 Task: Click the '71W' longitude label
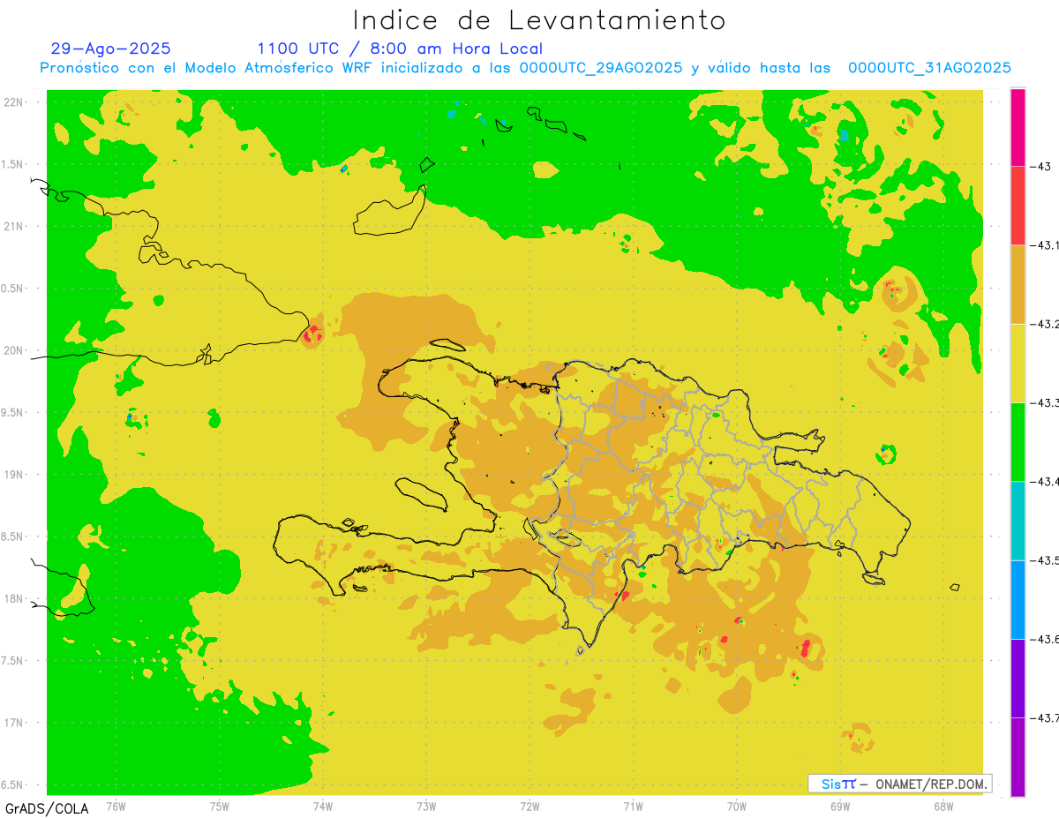coord(633,806)
